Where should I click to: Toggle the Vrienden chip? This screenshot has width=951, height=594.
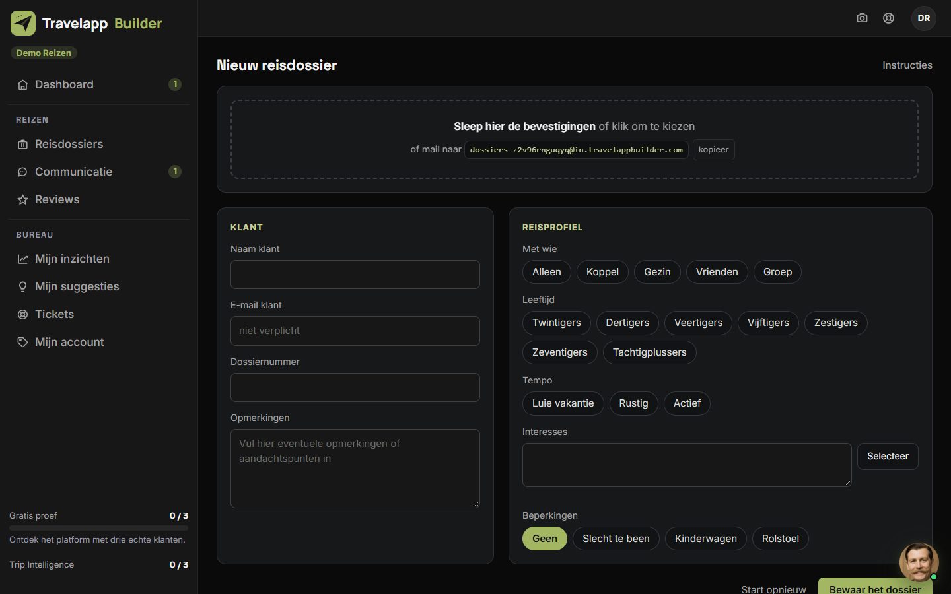click(x=717, y=272)
